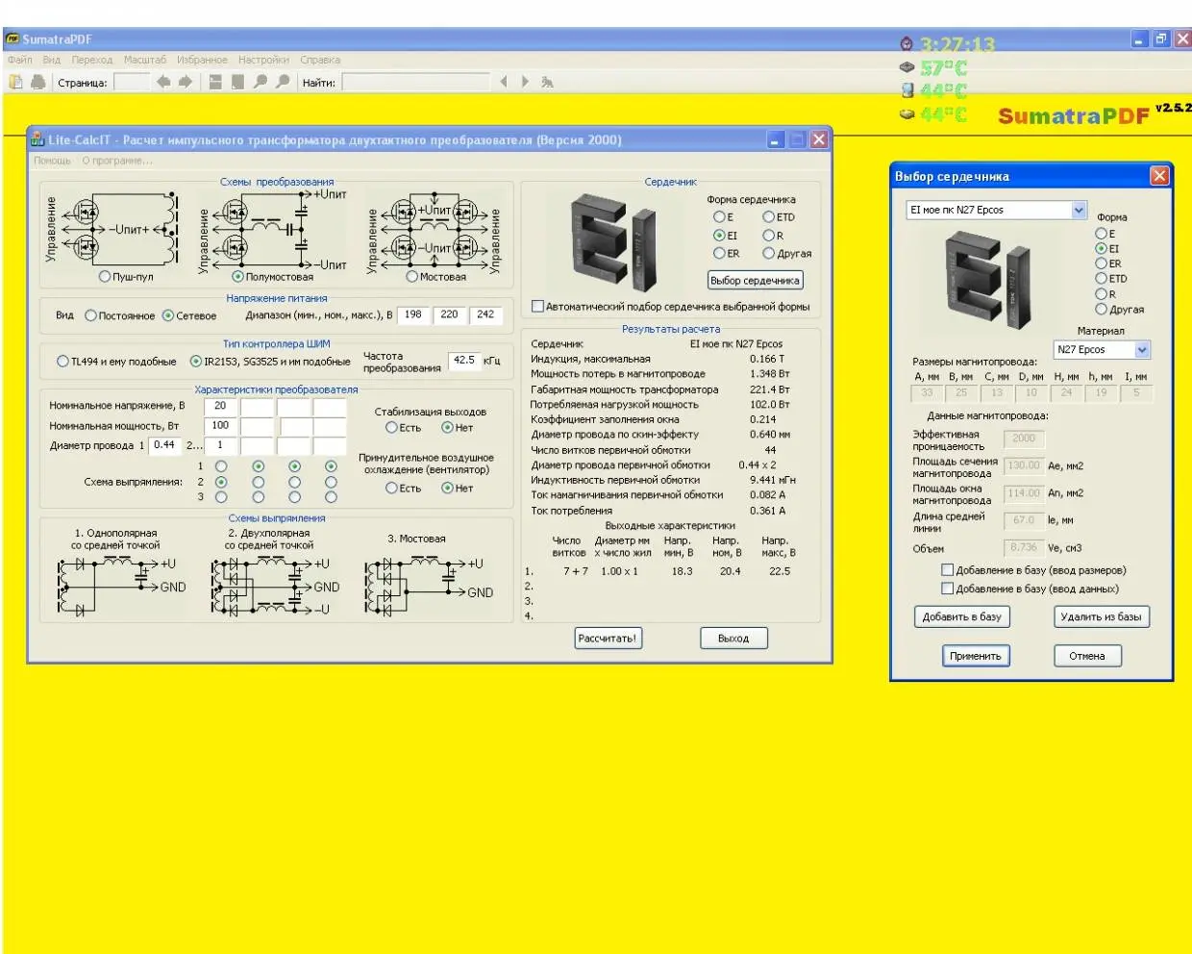Toggle the Match case icon in find bar
Viewport: 1192px width, 954px height.
click(x=547, y=83)
